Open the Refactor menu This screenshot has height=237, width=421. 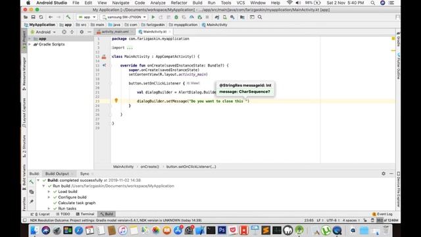179,3
